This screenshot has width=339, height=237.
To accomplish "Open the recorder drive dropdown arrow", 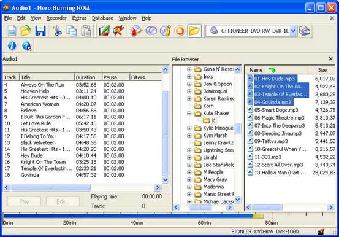I will (293, 31).
